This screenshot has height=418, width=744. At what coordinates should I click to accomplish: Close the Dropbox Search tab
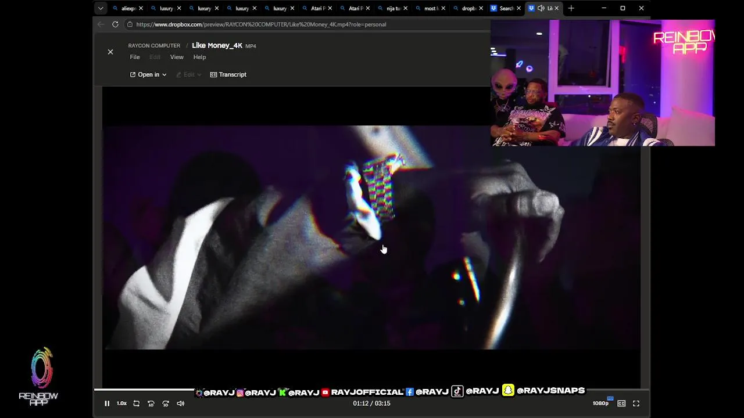click(518, 8)
